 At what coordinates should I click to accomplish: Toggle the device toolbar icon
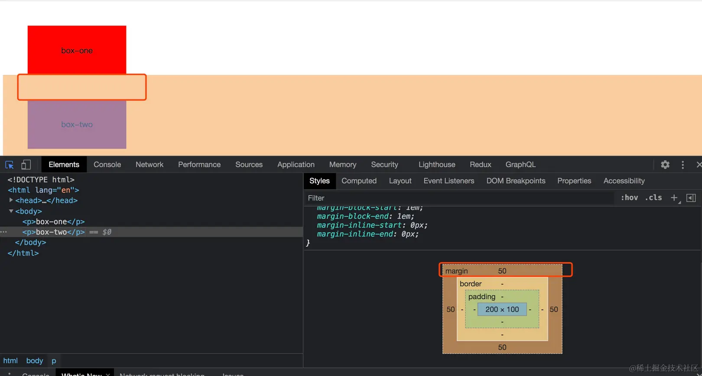pyautogui.click(x=26, y=165)
